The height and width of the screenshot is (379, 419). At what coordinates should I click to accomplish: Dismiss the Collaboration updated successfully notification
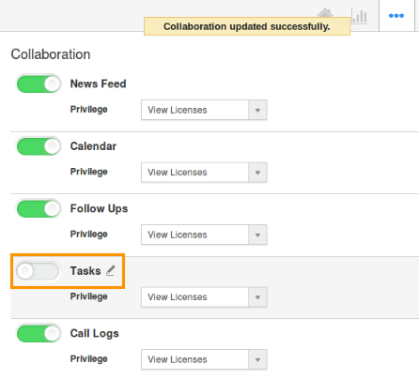point(247,26)
